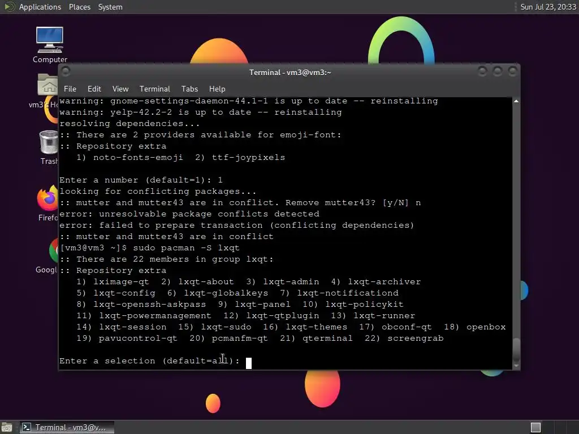Screen dimensions: 579x434
Task: Open the Help menu
Action: click(217, 89)
